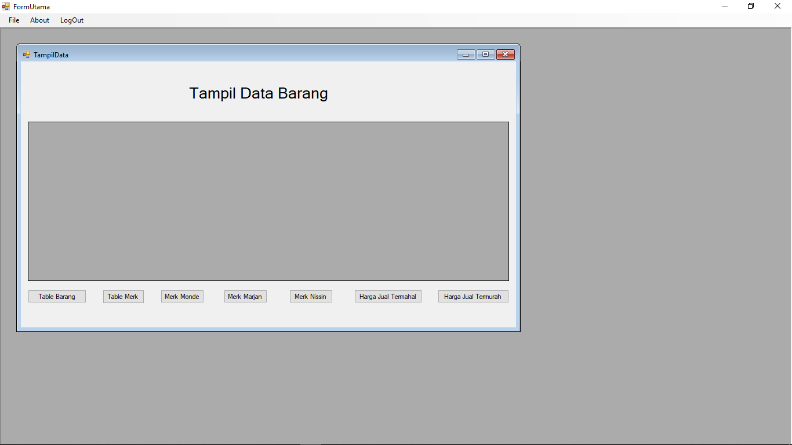Open the File menu
The image size is (792, 445).
13,20
